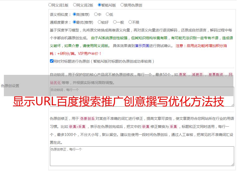Click the 语义相似度： label
The height and width of the screenshot is (171, 237).
tap(60, 15)
